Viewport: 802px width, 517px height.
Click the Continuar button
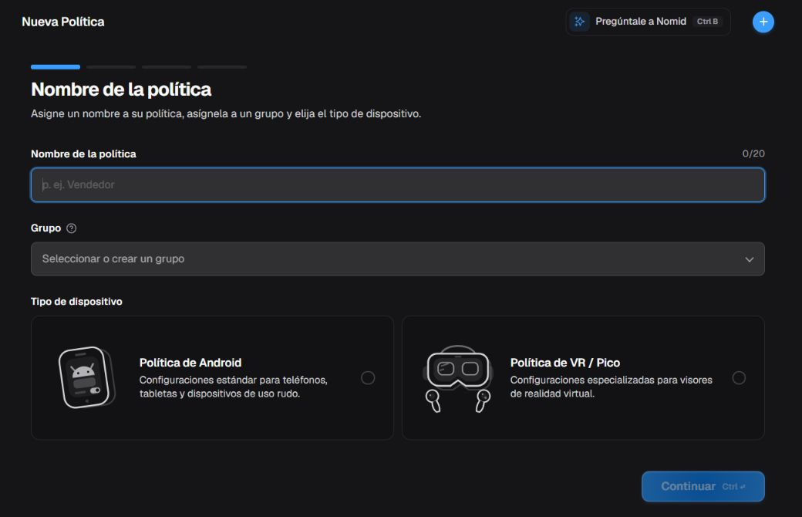[x=703, y=486]
